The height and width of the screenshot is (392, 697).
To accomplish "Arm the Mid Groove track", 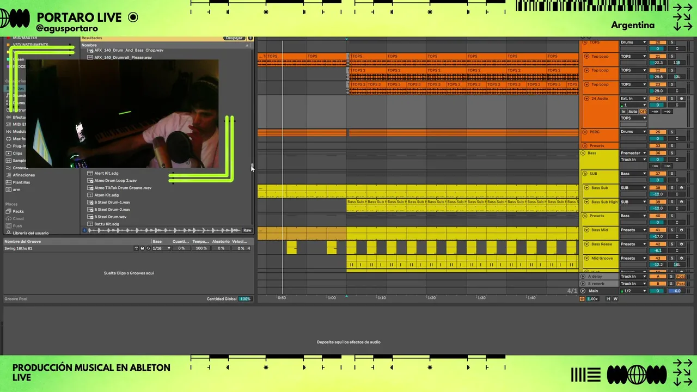I will 681,259.
